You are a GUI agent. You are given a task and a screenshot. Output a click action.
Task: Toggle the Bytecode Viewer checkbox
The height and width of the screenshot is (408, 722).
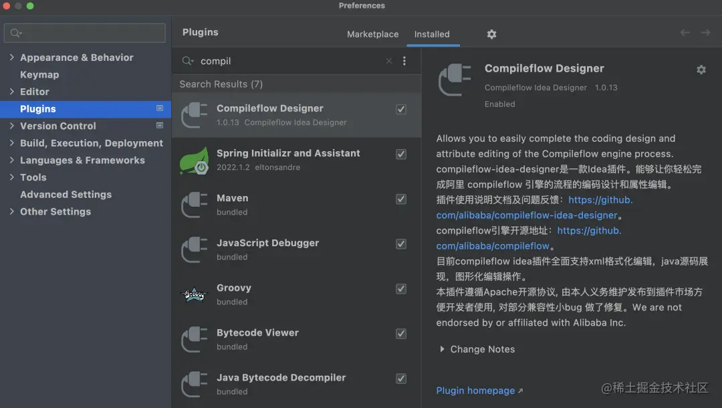click(401, 333)
